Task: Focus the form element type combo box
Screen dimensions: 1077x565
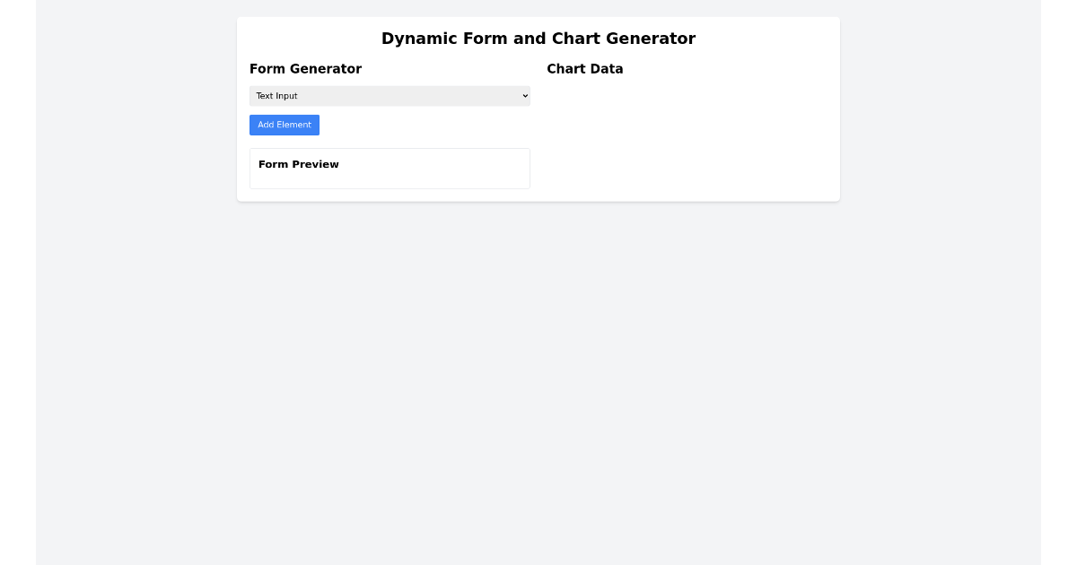Action: click(390, 96)
